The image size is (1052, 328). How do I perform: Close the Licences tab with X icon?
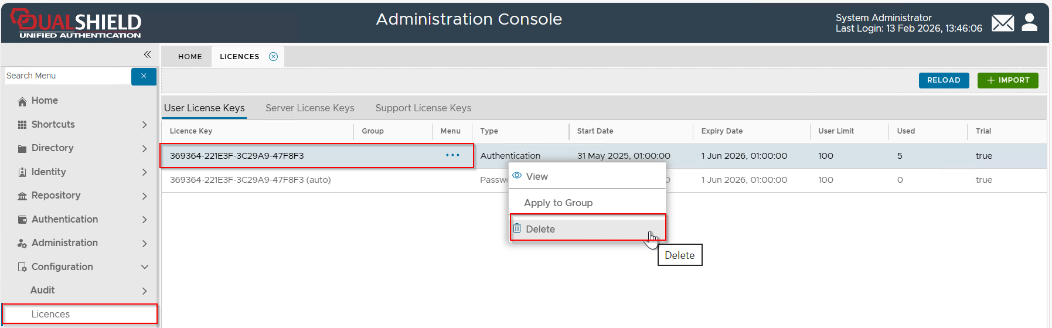click(273, 57)
